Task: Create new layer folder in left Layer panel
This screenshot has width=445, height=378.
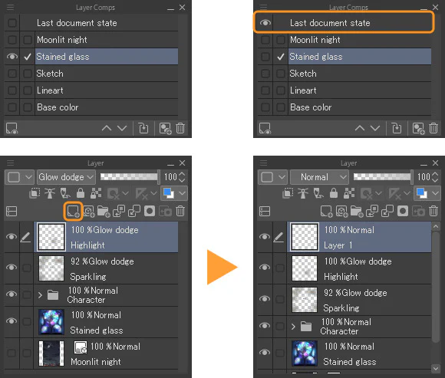Action: coord(104,212)
